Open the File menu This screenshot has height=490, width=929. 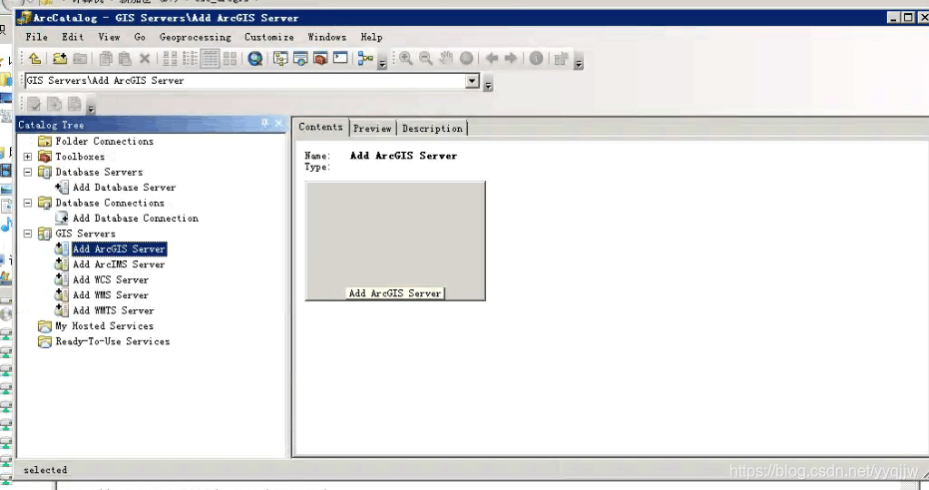(x=36, y=37)
